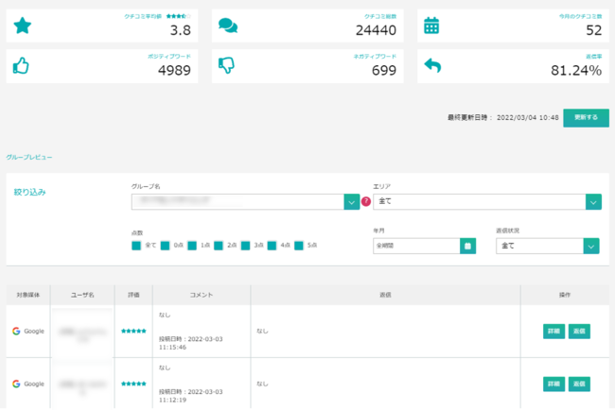Toggle the 5点 score checkbox
This screenshot has width=615, height=410.
(x=299, y=246)
